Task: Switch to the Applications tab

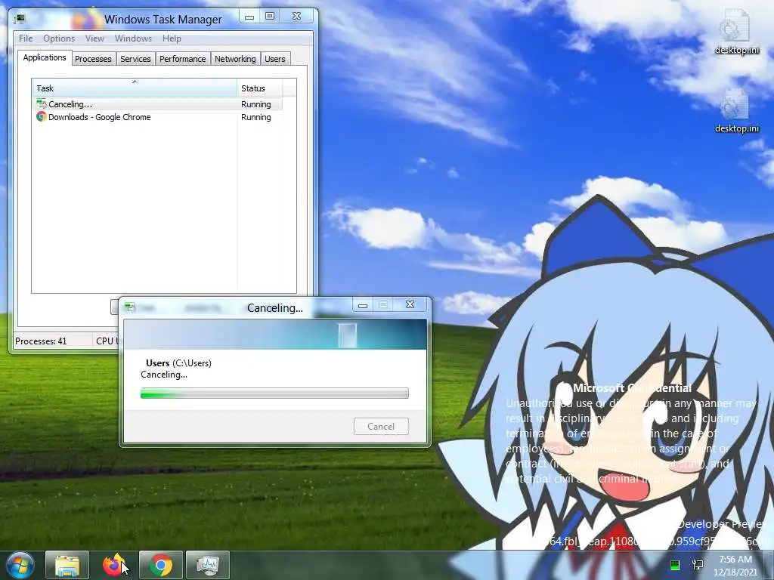Action: coord(45,57)
